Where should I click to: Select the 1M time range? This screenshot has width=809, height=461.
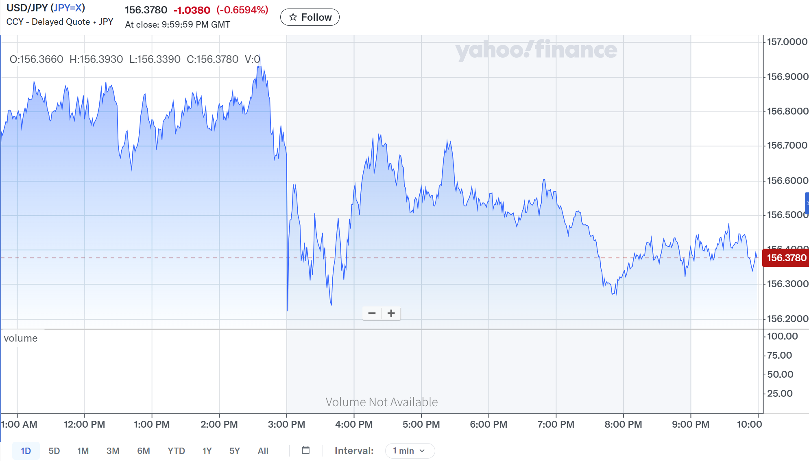[83, 451]
